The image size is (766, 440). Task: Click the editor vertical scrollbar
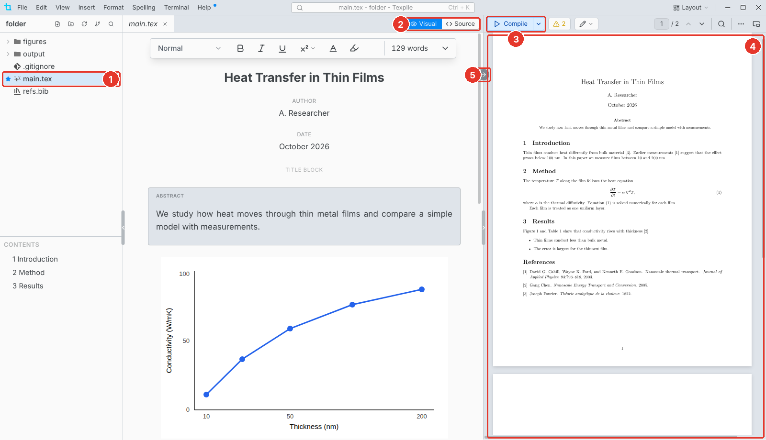[479, 120]
